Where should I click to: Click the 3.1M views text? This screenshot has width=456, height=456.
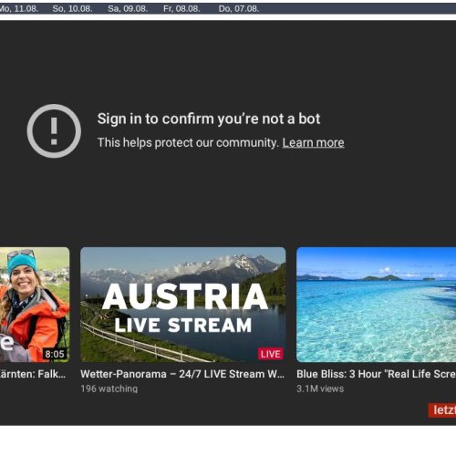(320, 389)
